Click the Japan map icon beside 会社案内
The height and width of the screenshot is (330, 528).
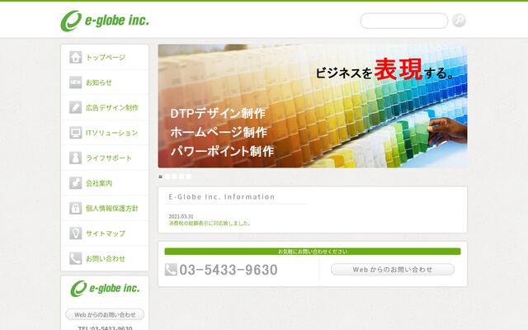tap(75, 183)
